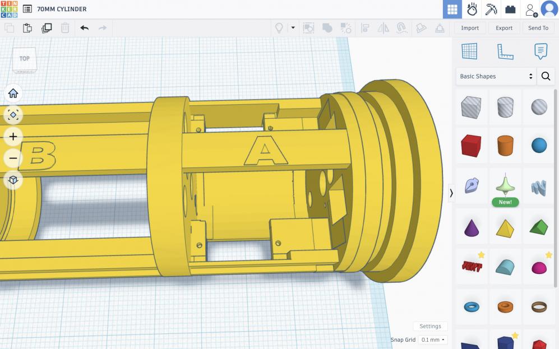Collapse the shapes panel with chevron
The image size is (559, 349).
(x=451, y=193)
